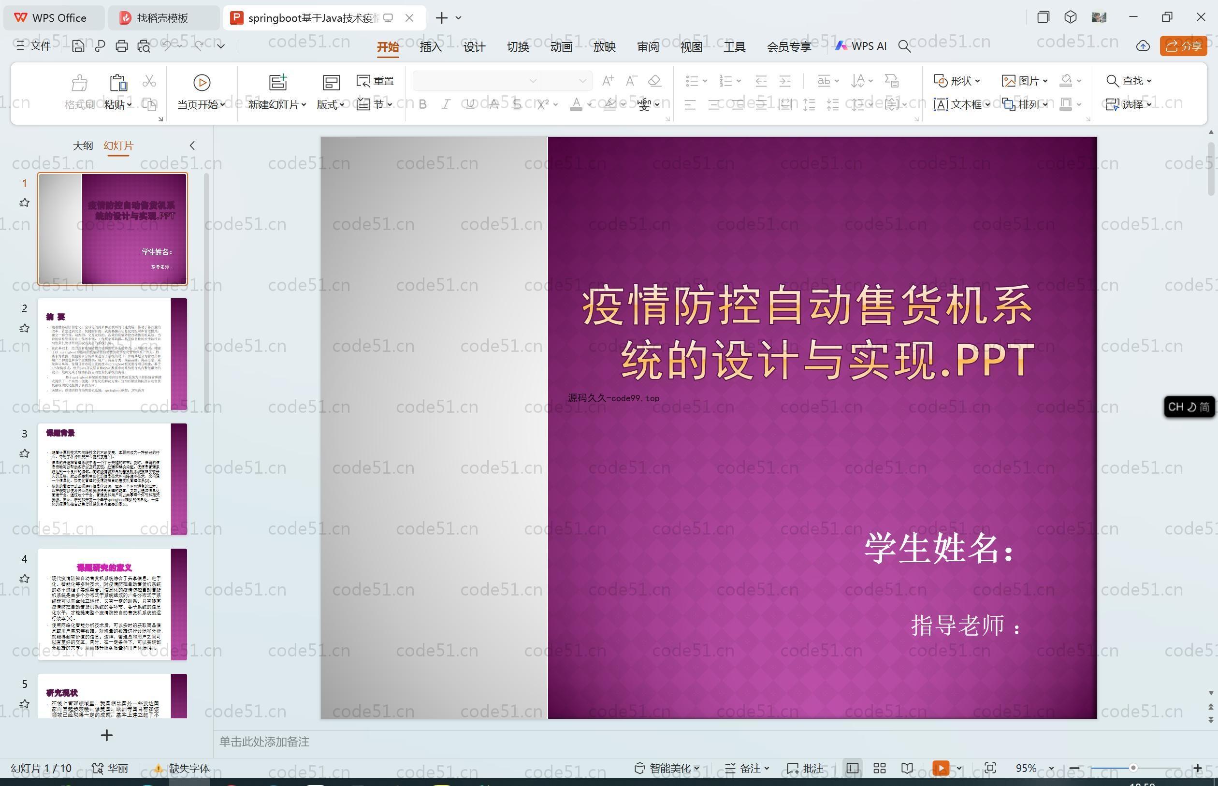The width and height of the screenshot is (1218, 786).
Task: Toggle Underline formatting
Action: click(x=470, y=104)
